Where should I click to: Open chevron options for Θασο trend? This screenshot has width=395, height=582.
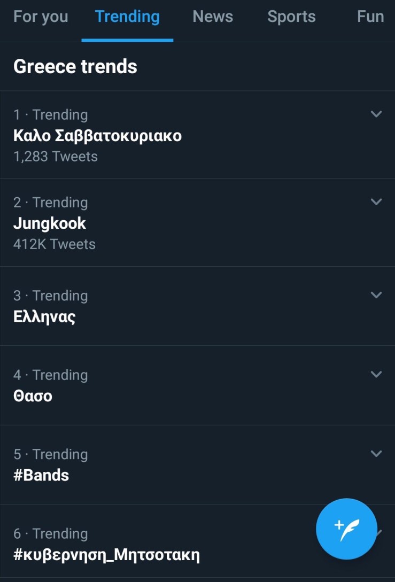376,374
